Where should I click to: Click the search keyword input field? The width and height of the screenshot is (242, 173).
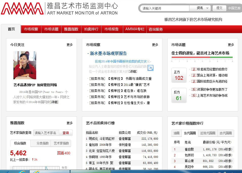(x=165, y=8)
